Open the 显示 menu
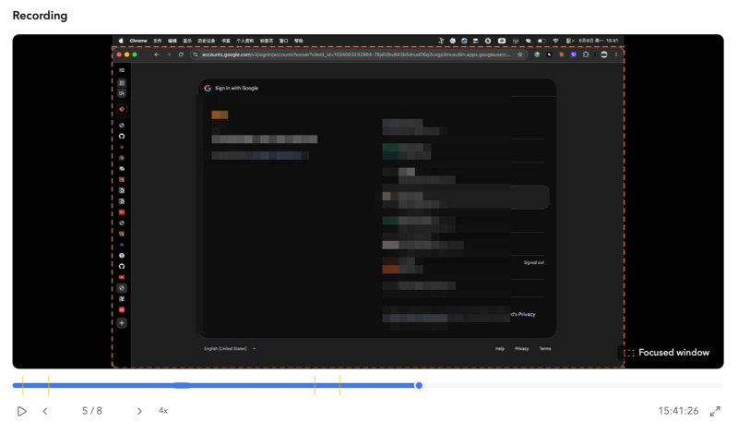 click(187, 41)
